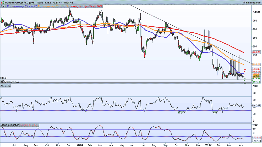Viewport: 262px width, 147px height.
Task: Click the Dunelm Group PLC (DFB) title
Action: 20,3
